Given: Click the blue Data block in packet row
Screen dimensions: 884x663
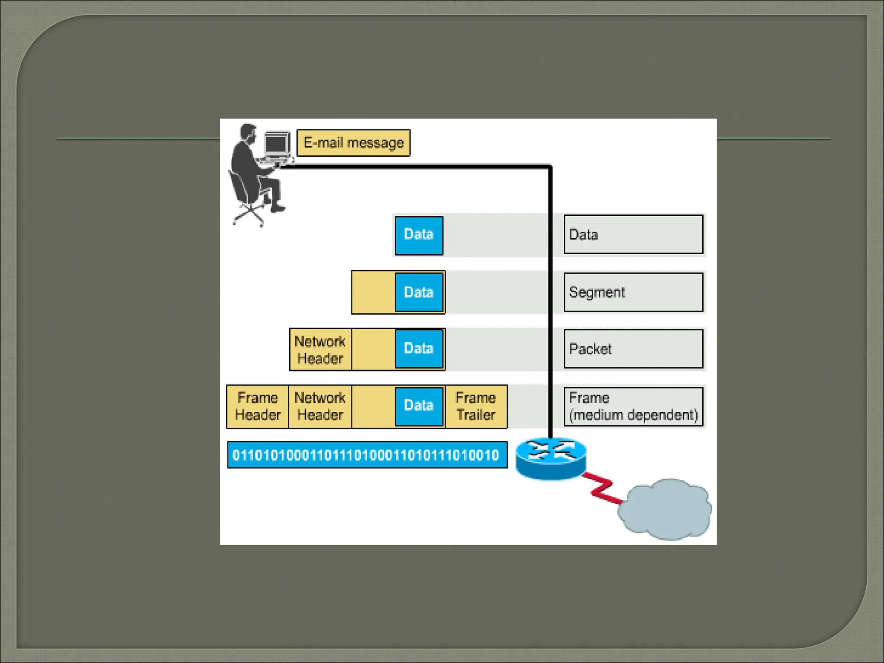Looking at the screenshot, I should [419, 349].
